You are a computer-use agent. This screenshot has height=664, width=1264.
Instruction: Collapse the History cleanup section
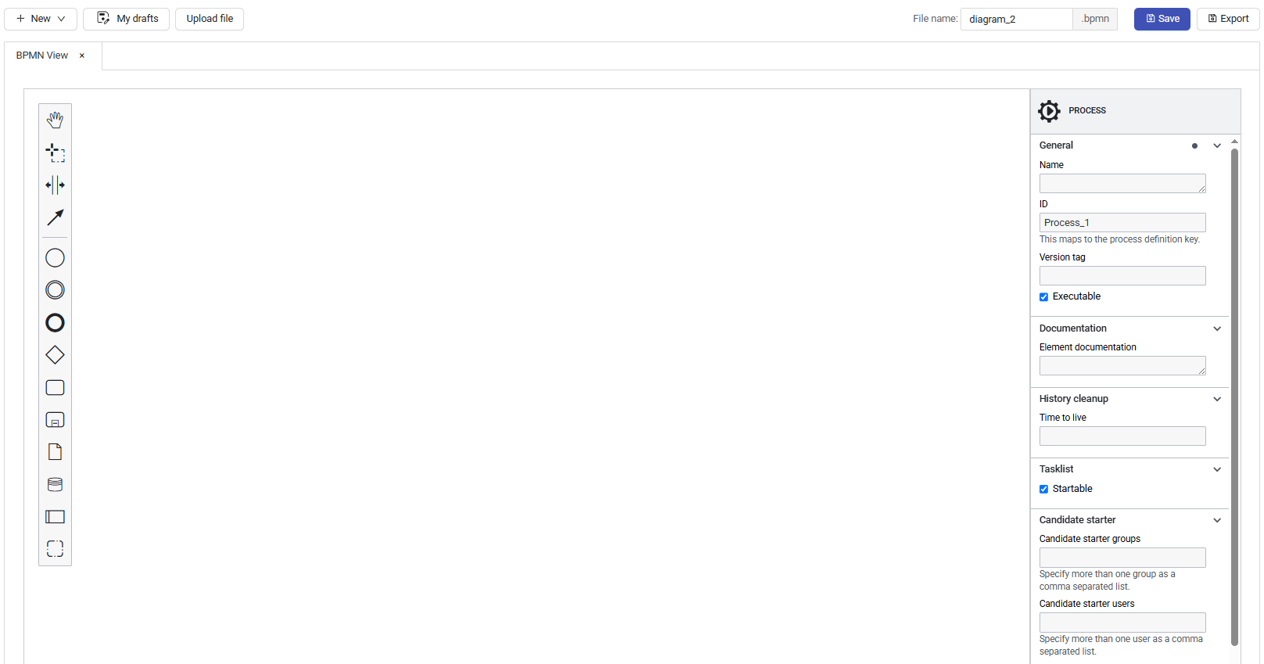[1216, 399]
